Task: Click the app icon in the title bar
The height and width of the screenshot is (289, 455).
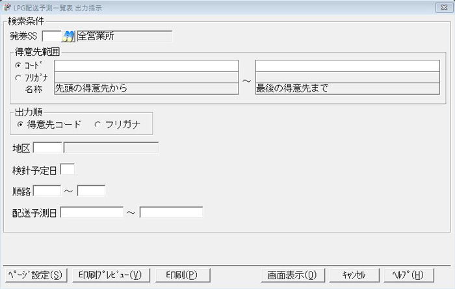Action: pos(6,8)
